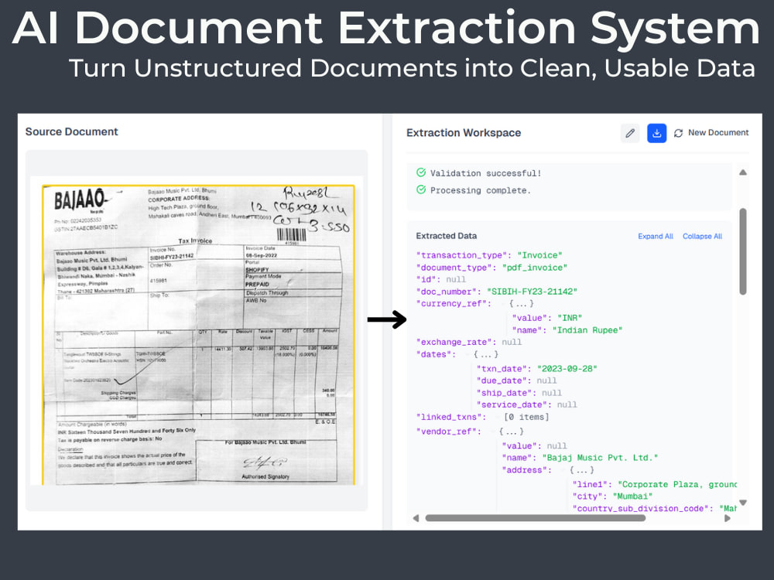Click the horizontal scrollbar thumb

536,518
